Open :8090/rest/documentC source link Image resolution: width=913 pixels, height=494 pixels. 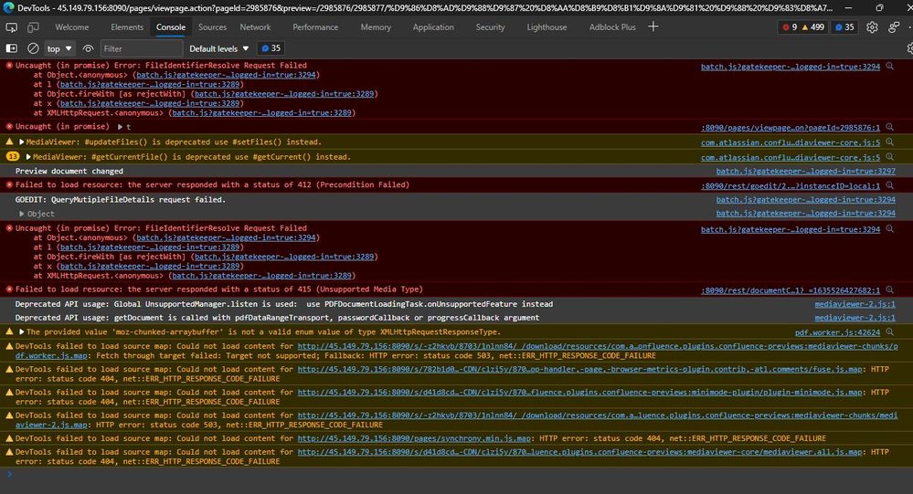click(x=791, y=290)
